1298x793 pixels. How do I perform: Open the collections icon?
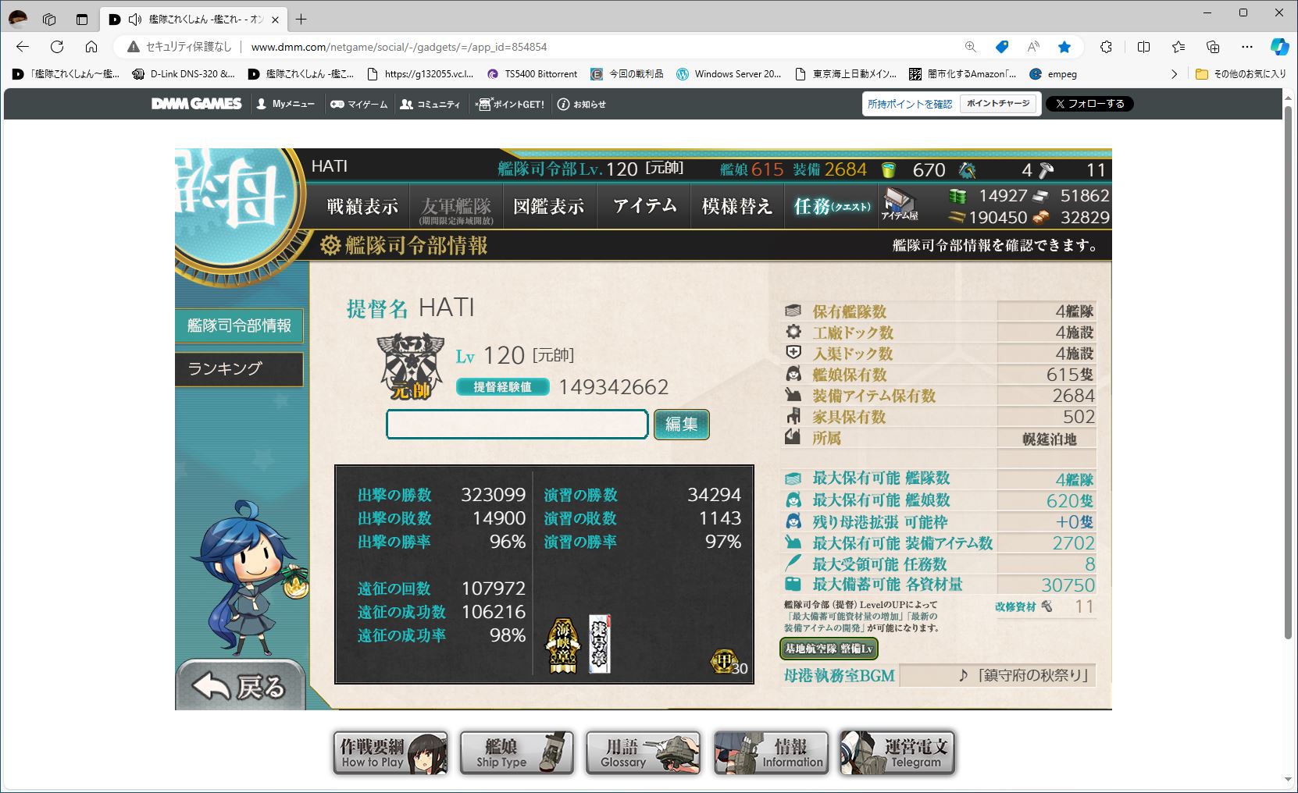(x=1213, y=47)
